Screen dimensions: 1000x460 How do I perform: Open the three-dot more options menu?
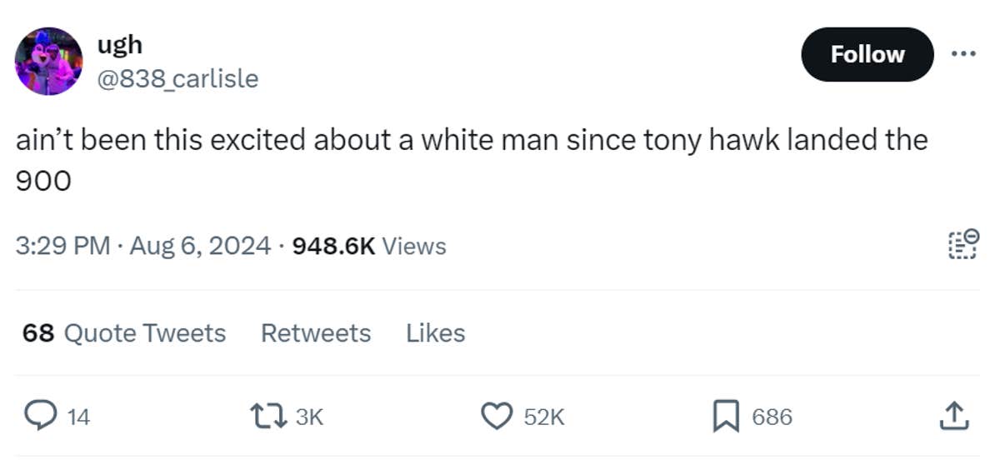[x=963, y=52]
